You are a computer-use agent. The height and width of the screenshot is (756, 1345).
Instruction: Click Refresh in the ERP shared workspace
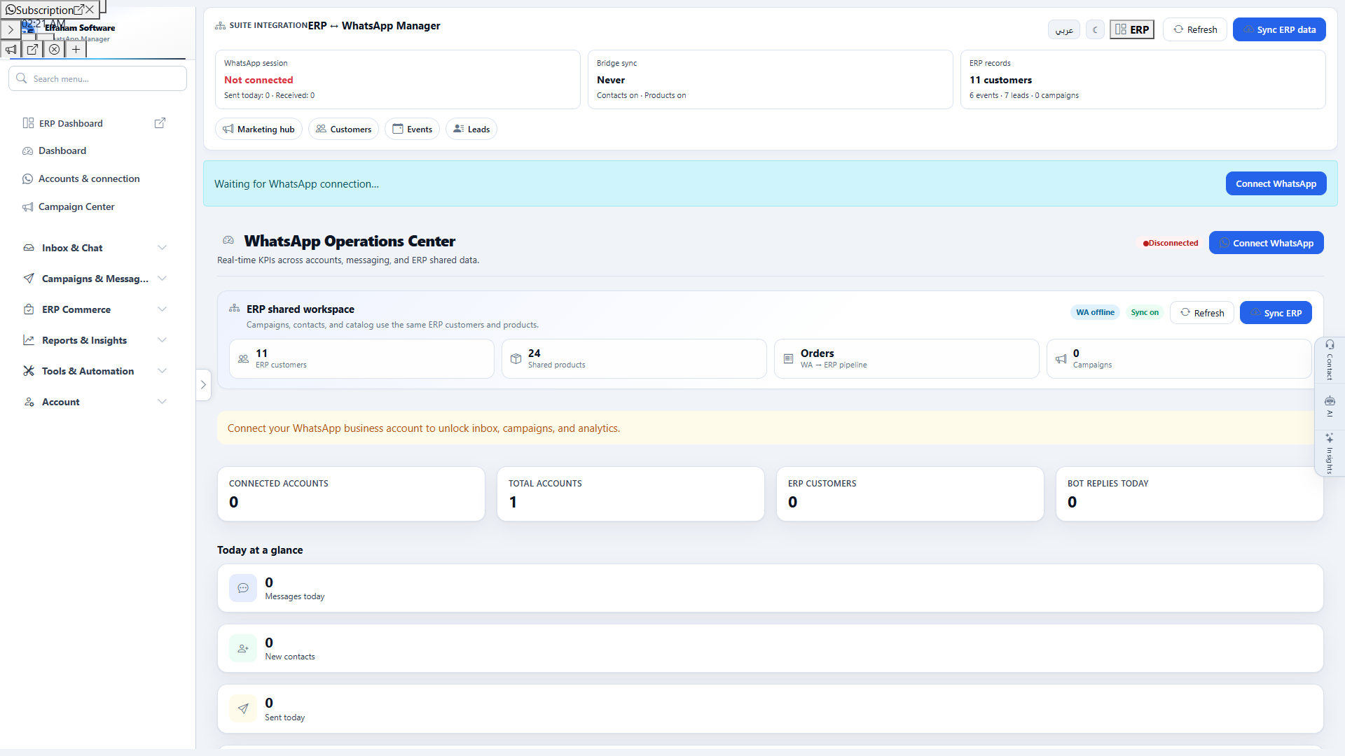1202,313
